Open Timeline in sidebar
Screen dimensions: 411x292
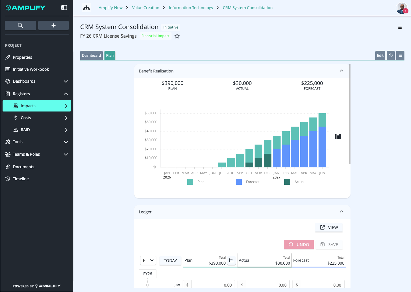(x=37, y=179)
